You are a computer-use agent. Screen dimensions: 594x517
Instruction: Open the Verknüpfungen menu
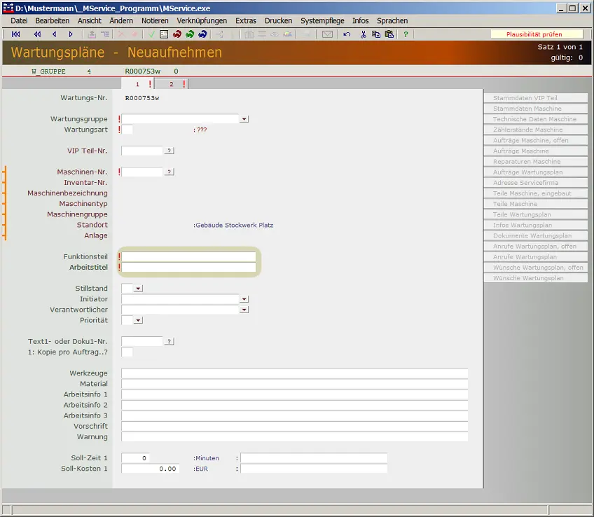pyautogui.click(x=202, y=21)
